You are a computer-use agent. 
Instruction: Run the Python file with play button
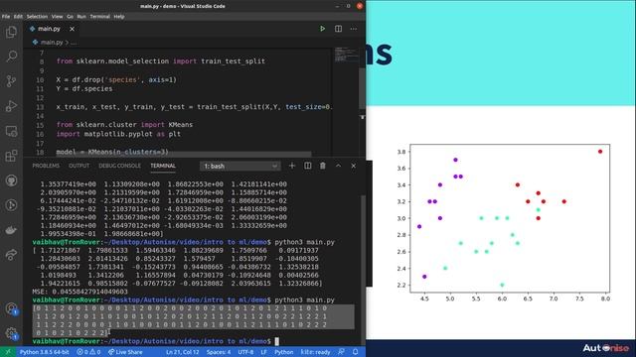(x=322, y=29)
